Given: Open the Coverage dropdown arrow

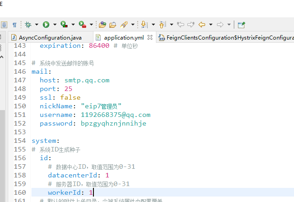Looking at the screenshot, I should [73, 25].
